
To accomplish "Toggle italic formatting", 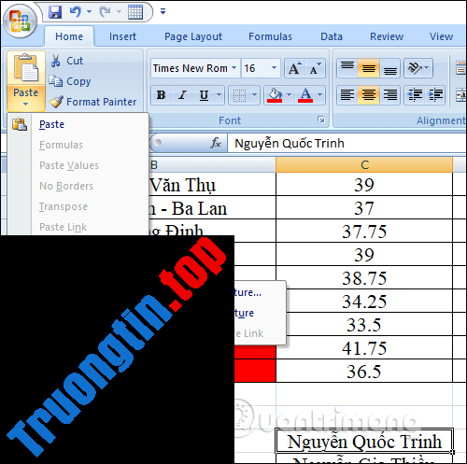I will [182, 95].
